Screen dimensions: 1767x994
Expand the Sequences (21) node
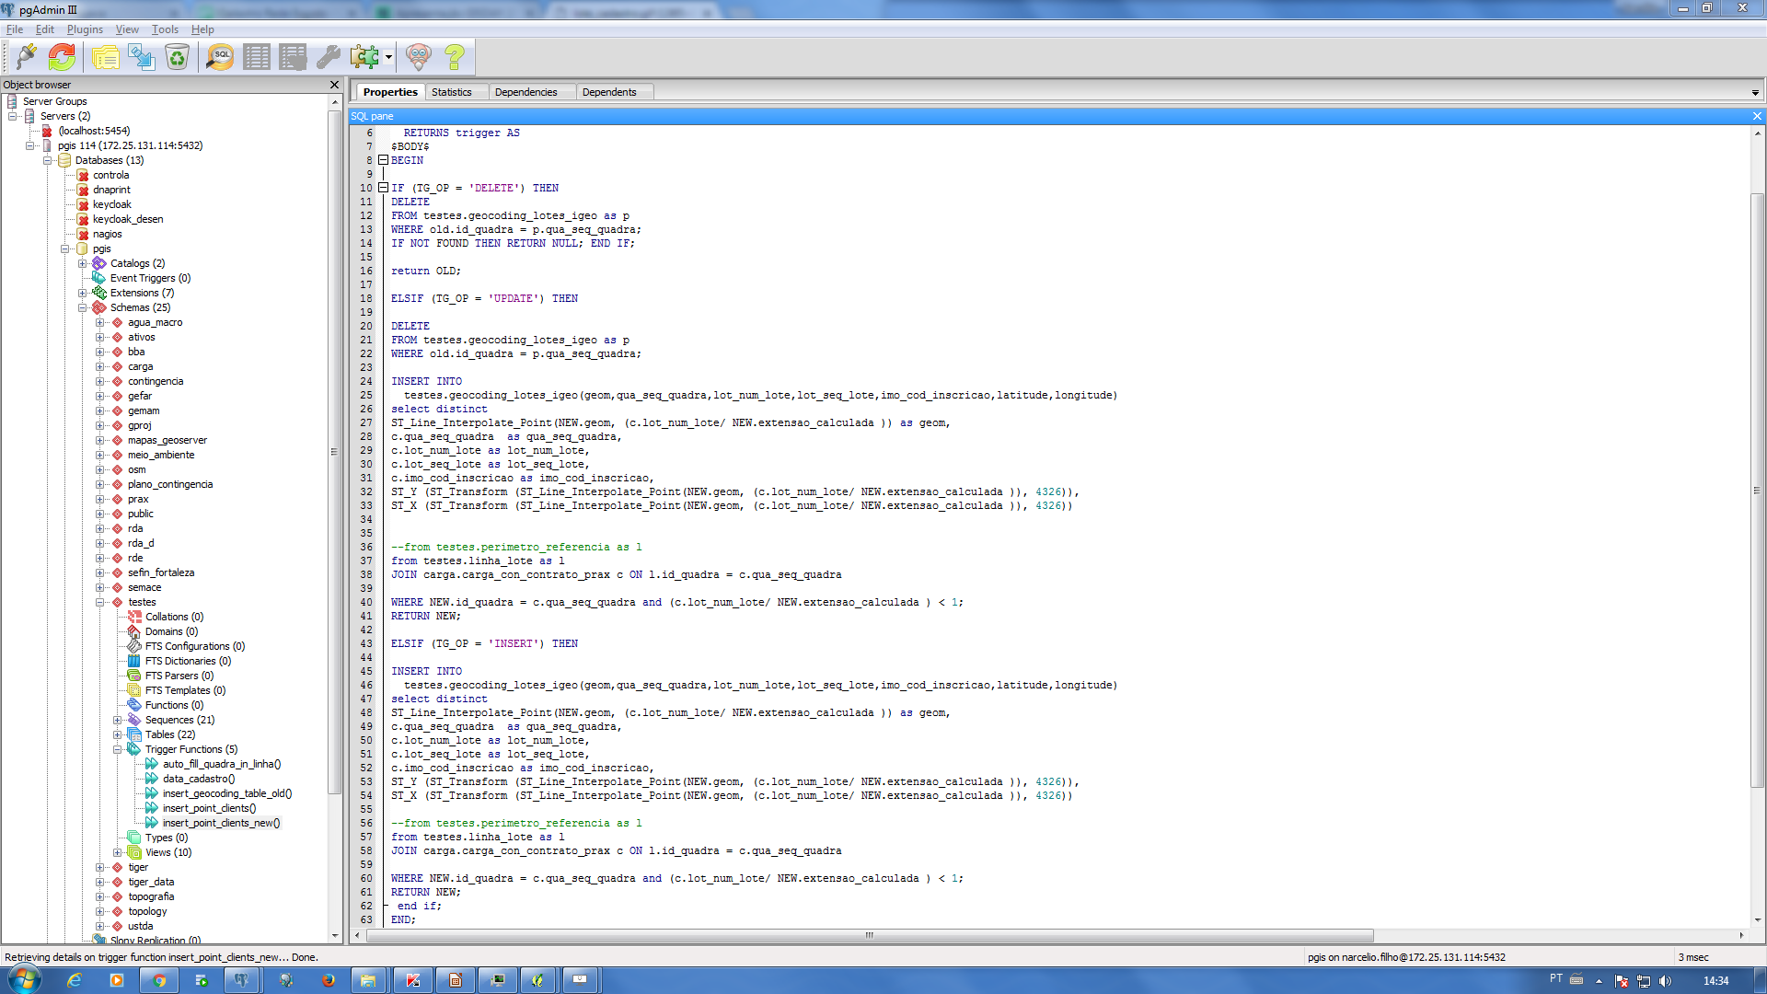pos(118,720)
